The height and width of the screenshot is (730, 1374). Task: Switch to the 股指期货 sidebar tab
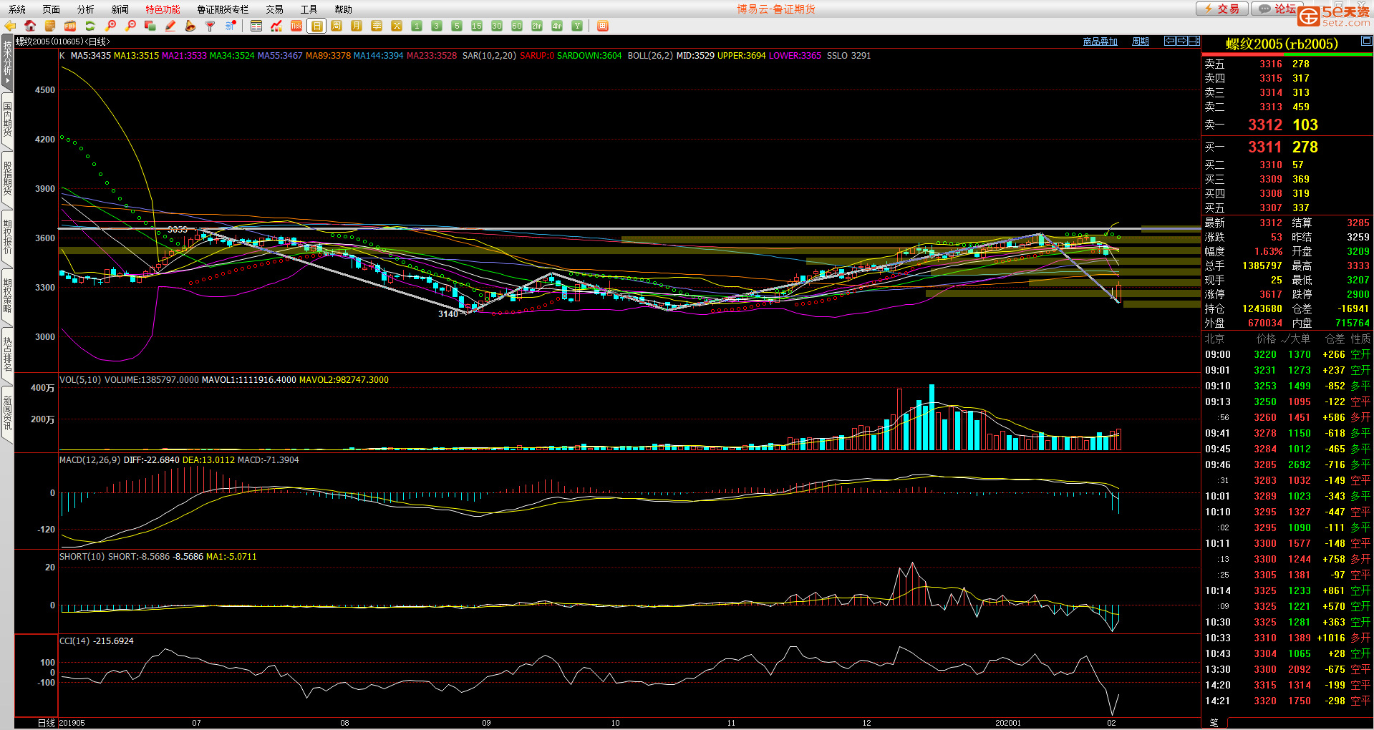click(7, 179)
